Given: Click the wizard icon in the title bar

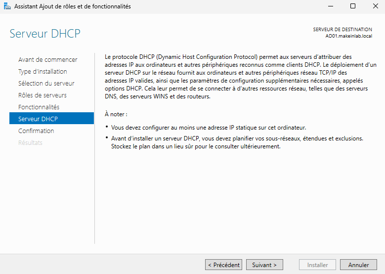Looking at the screenshot, I should (x=6, y=6).
